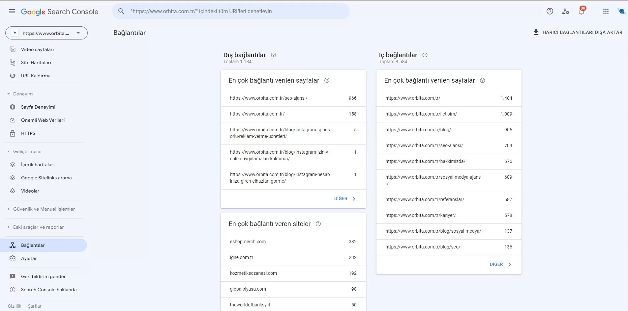Screen dimensions: 628x311
Task: Open external row orbita.com.tr/ with 158 links
Action: point(293,114)
